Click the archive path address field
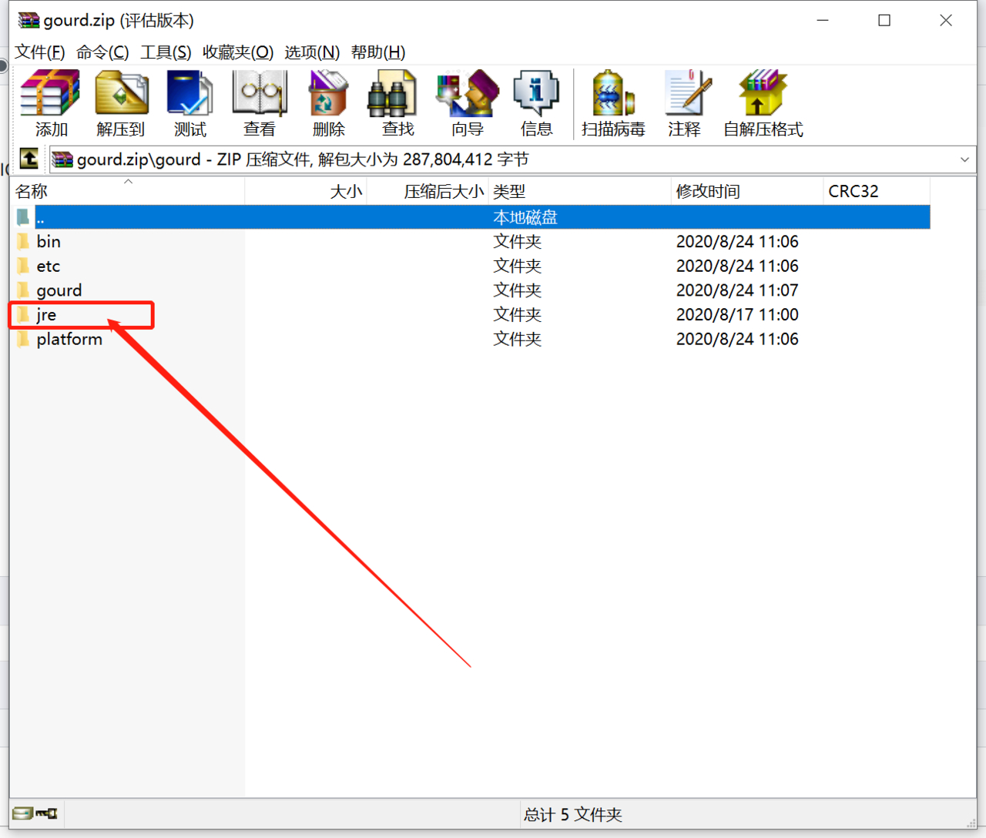This screenshot has height=838, width=986. click(511, 159)
